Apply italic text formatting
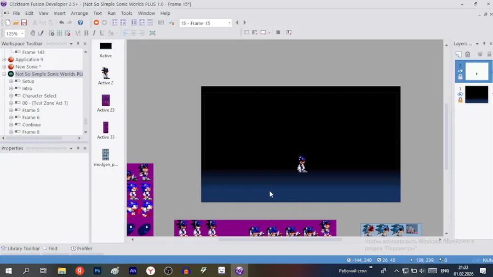The image size is (493, 277). coord(94,33)
